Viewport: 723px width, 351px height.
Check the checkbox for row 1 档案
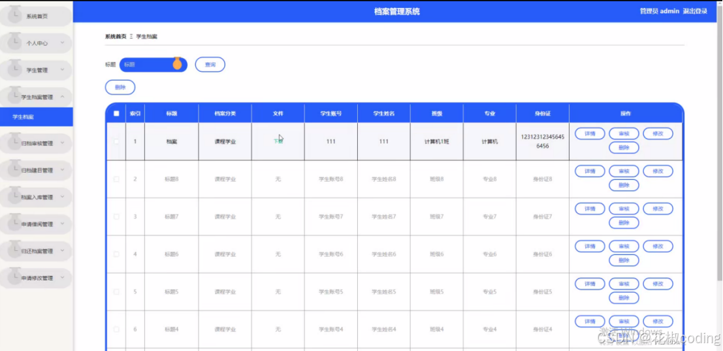pyautogui.click(x=116, y=142)
